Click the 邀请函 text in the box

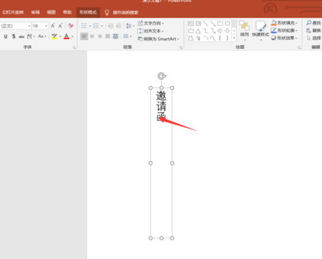pos(161,106)
